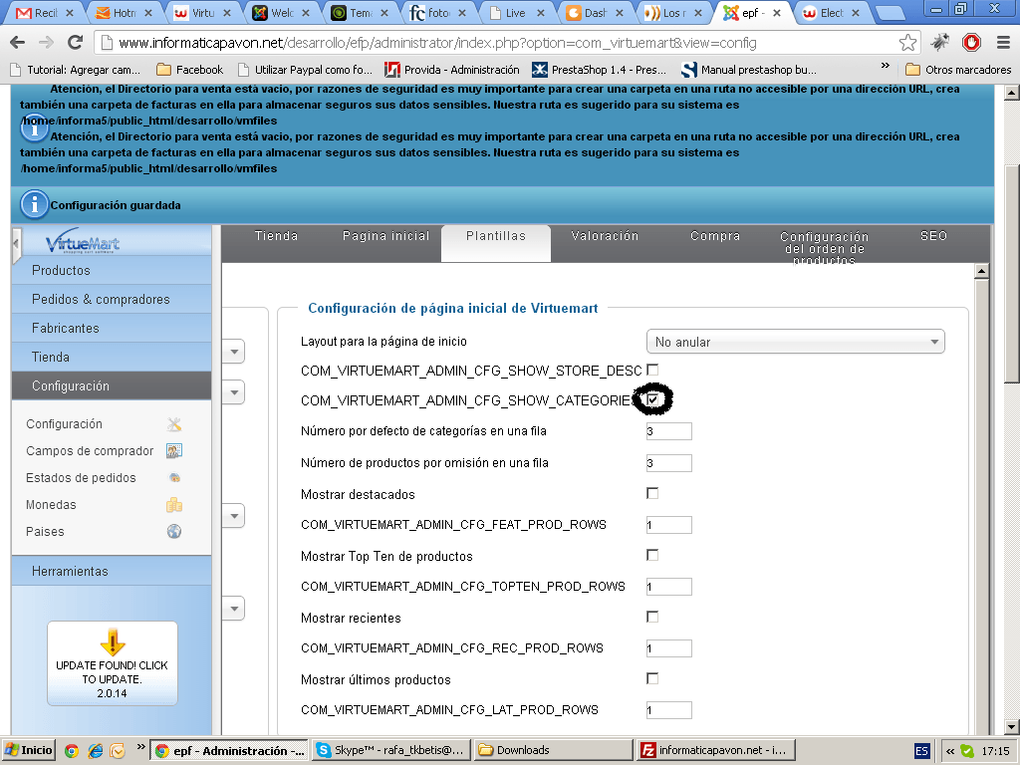Open the Inicio start button
This screenshot has height=765, width=1020.
pos(28,750)
